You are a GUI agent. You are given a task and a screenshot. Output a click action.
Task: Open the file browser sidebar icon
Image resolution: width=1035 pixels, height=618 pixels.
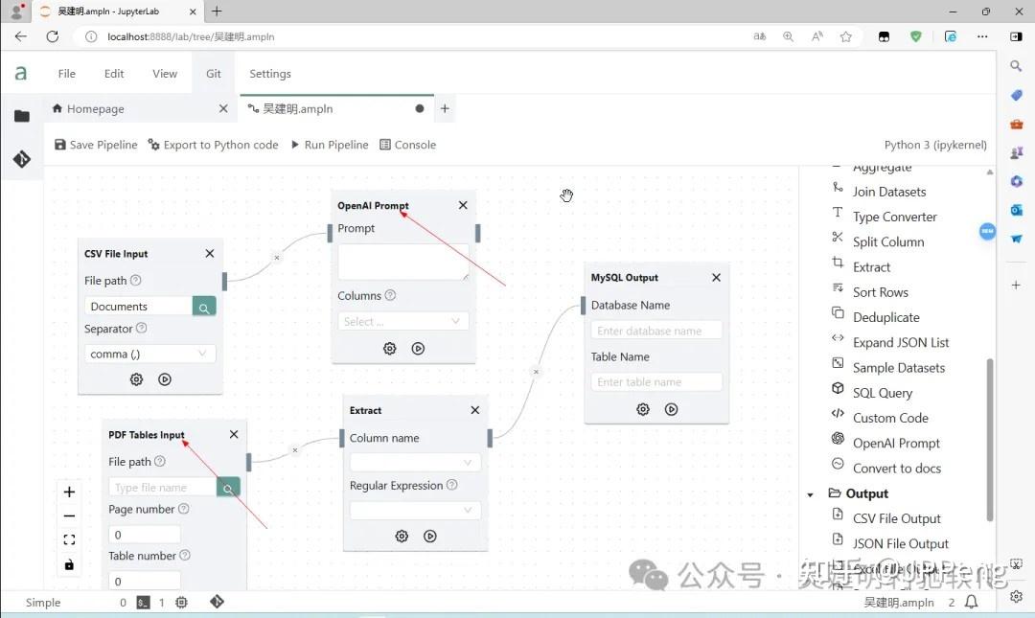(x=22, y=116)
